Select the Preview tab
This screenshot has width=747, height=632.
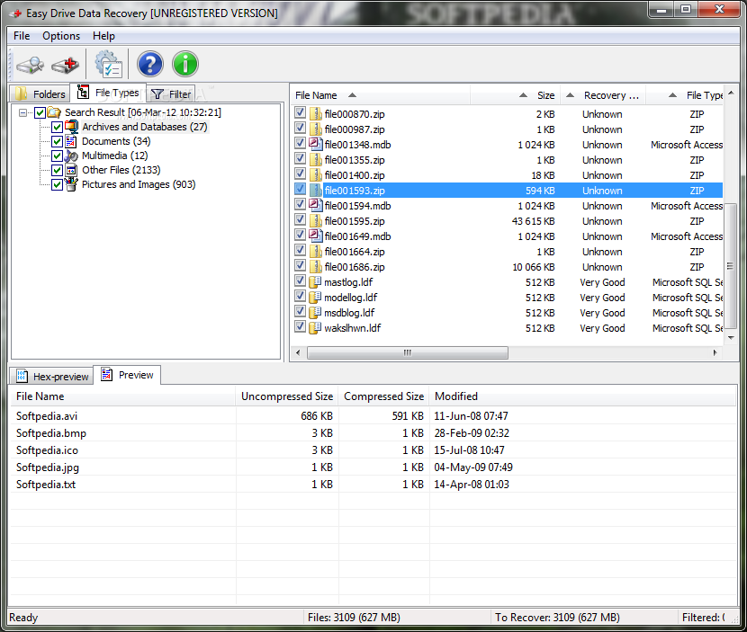tap(127, 375)
